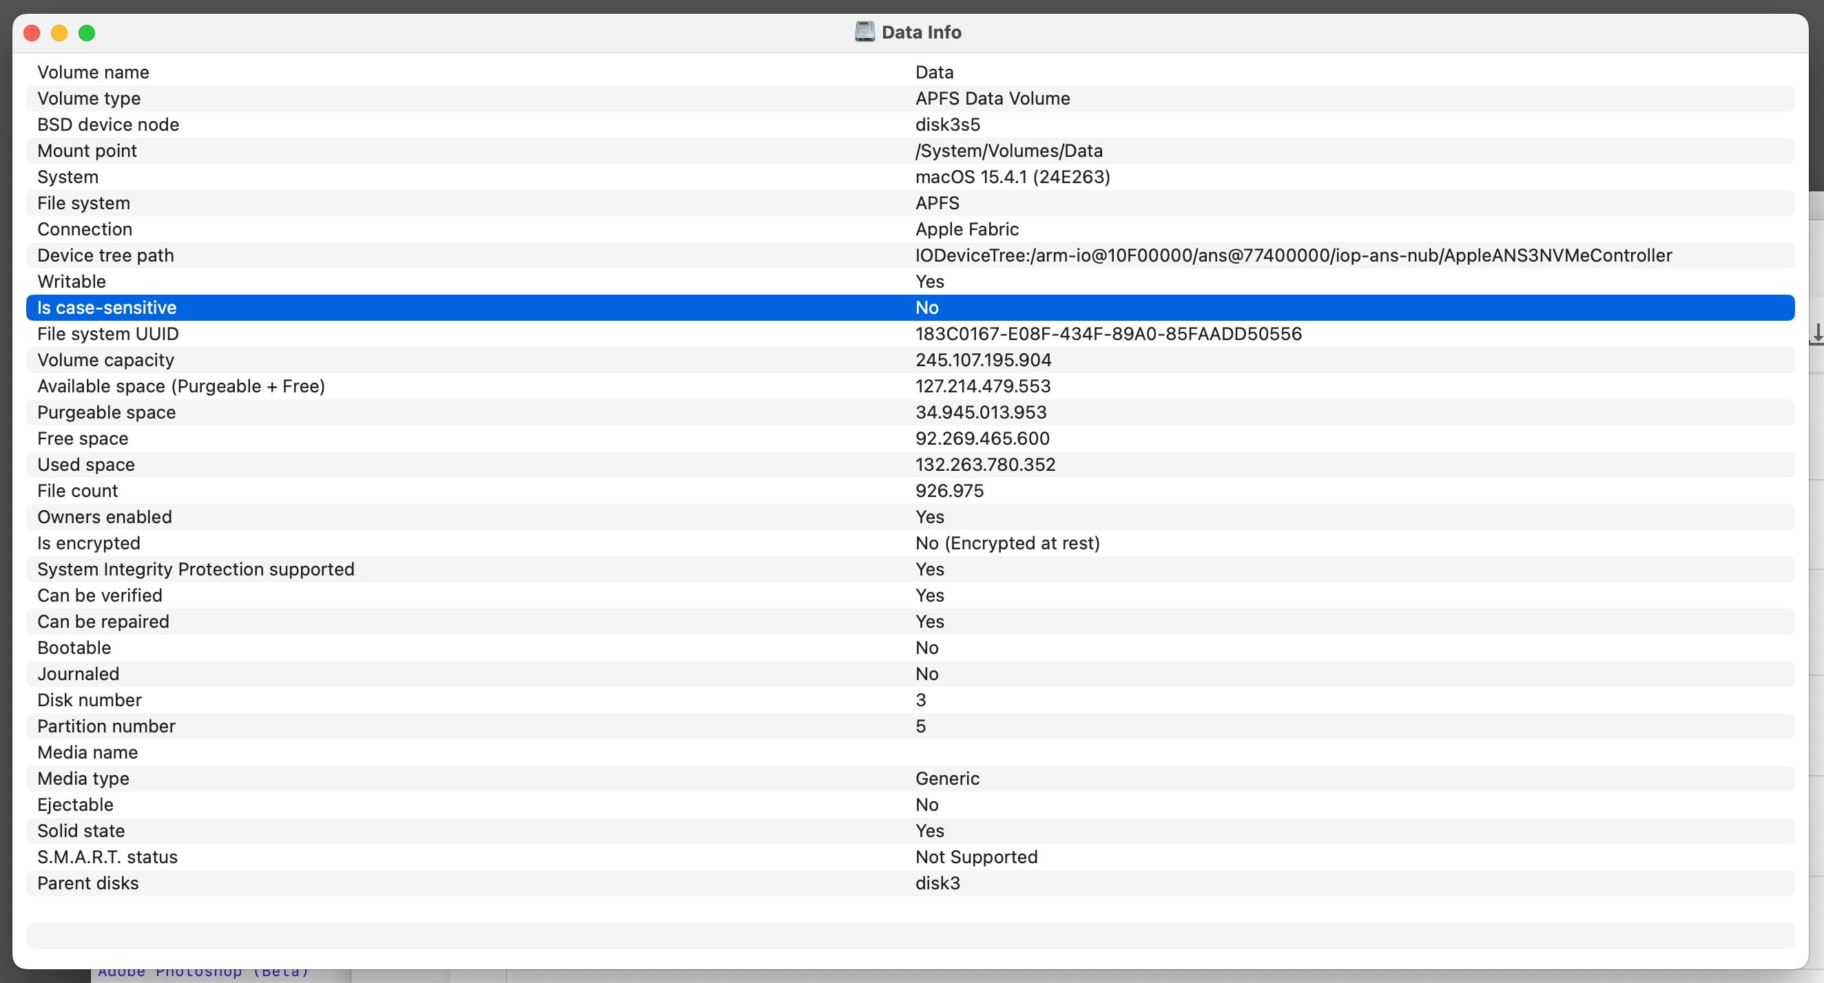Select the Mount point row
Image resolution: width=1824 pixels, height=983 pixels.
pos(87,151)
